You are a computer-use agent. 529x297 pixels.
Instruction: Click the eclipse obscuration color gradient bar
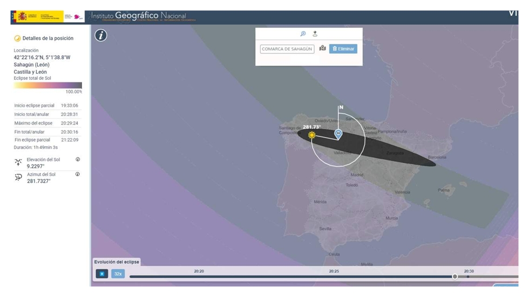pyautogui.click(x=48, y=85)
